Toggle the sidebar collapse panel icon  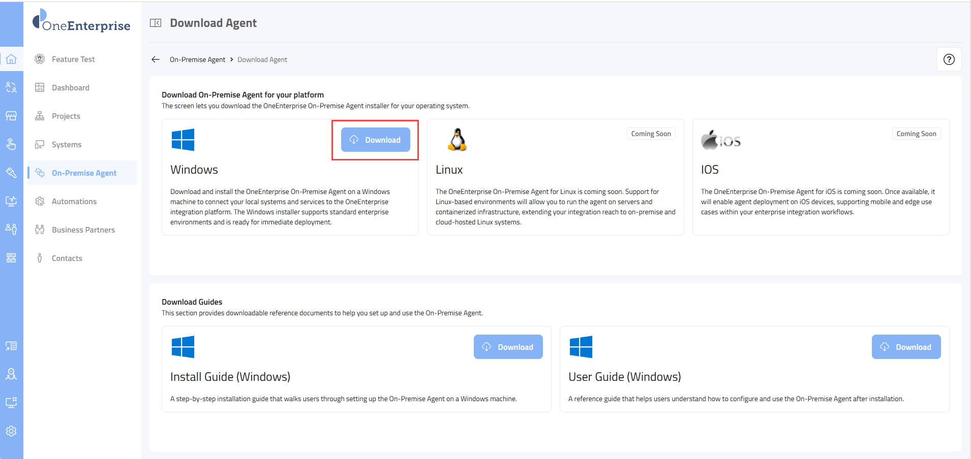pos(156,23)
